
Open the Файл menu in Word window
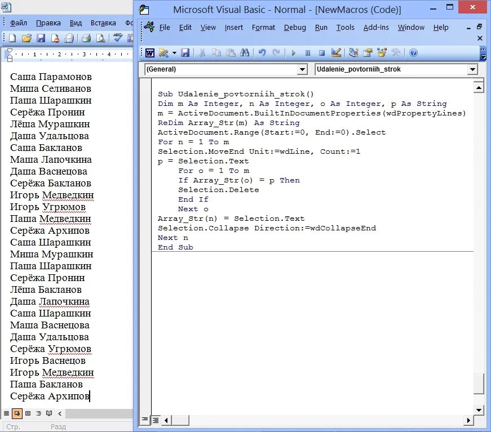click(19, 23)
